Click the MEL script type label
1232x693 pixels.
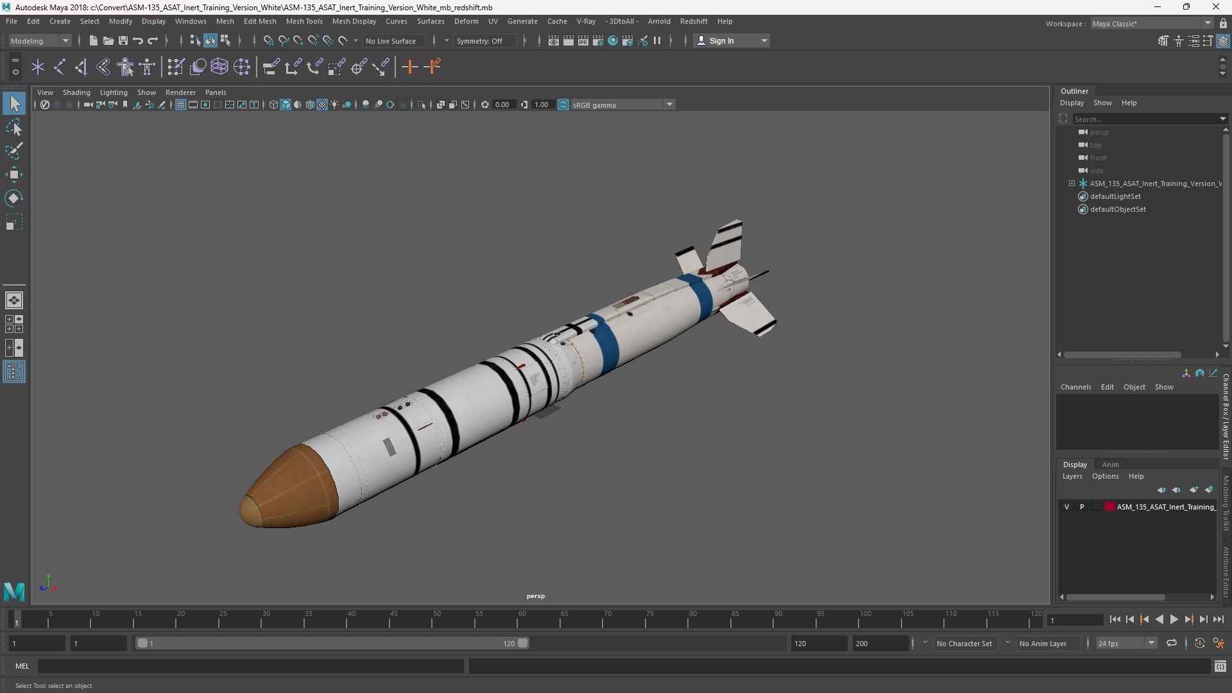(22, 666)
